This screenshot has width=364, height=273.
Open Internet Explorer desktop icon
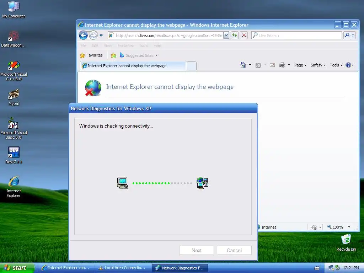click(14, 187)
